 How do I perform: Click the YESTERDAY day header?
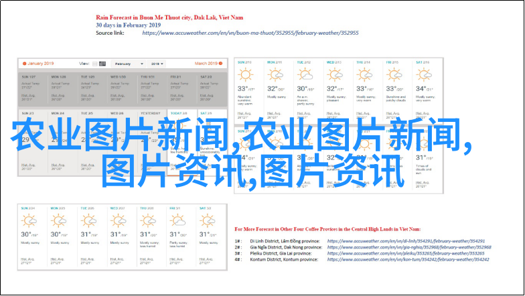[x=150, y=114]
